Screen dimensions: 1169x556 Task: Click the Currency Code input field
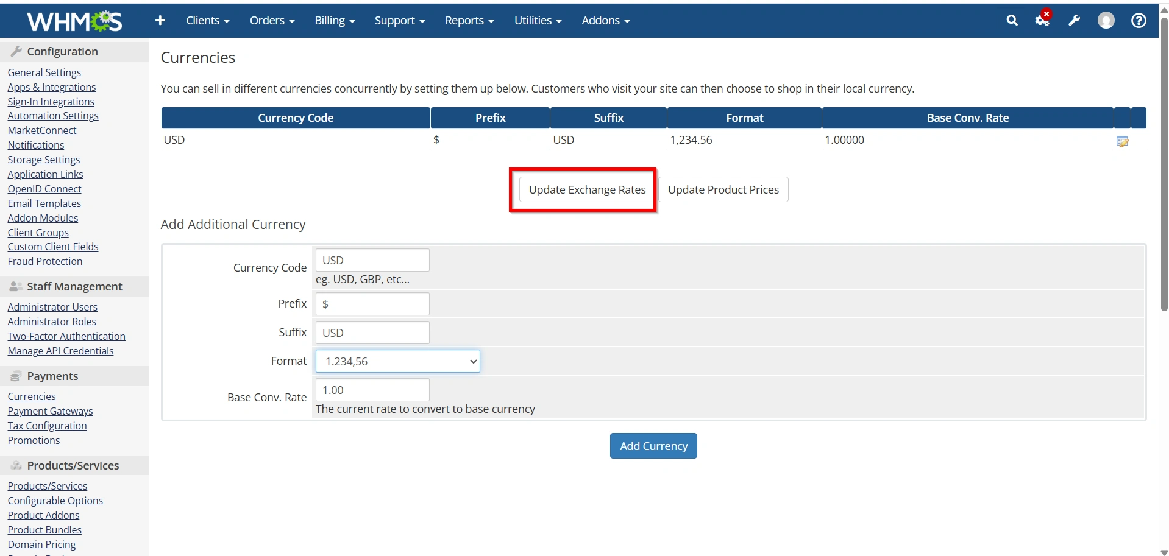pos(372,260)
